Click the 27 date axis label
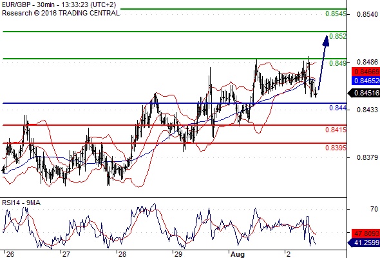380x258 pixels. point(66,254)
